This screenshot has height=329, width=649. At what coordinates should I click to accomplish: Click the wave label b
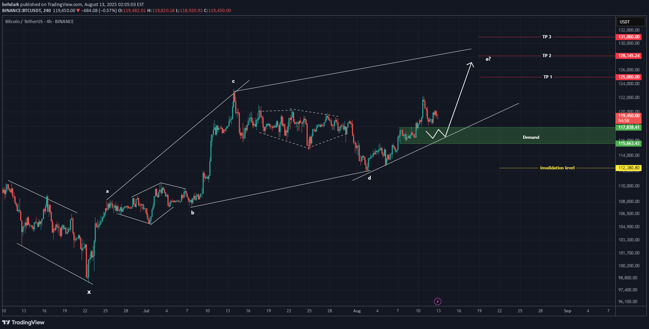(x=193, y=213)
